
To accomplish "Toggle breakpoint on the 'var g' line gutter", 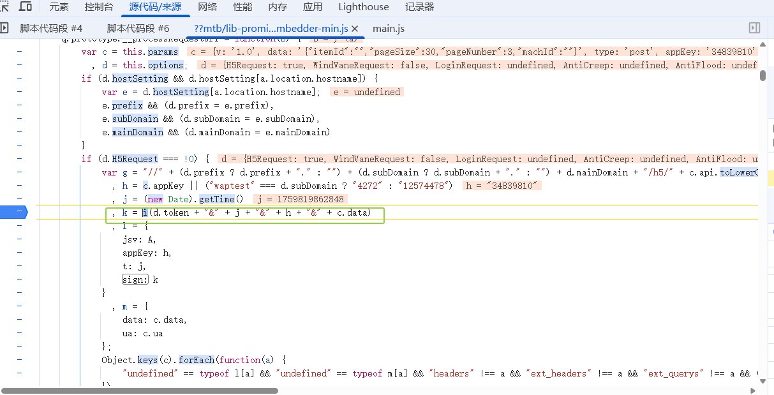I will (x=19, y=172).
